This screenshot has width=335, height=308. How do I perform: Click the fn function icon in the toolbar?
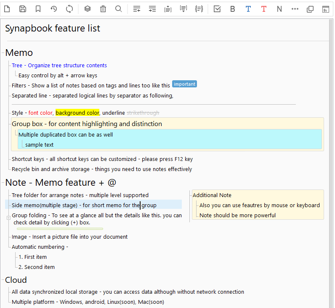[x=325, y=9]
